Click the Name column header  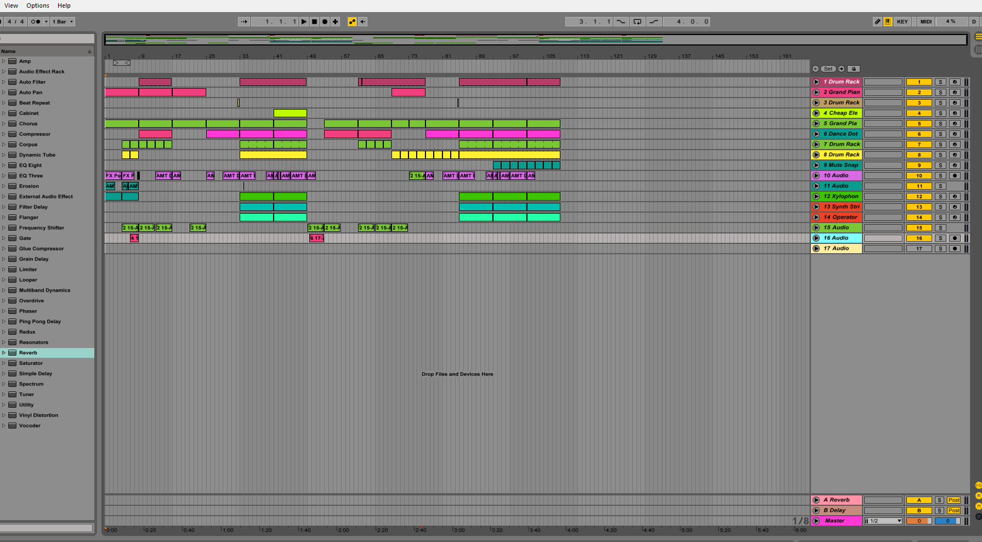47,52
